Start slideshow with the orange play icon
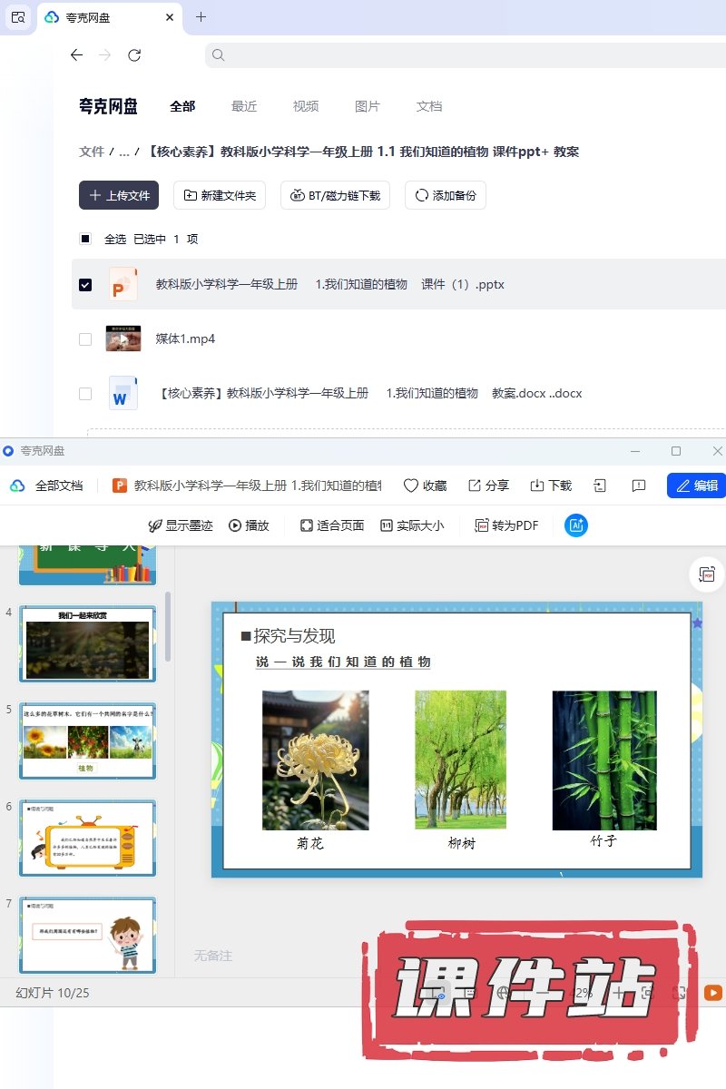The width and height of the screenshot is (726, 1089). [713, 993]
